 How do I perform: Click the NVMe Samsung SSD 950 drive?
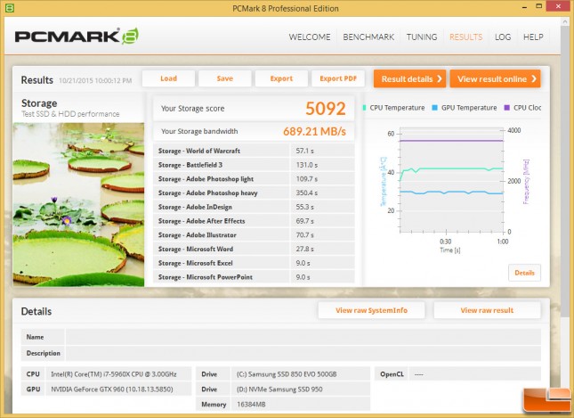point(279,389)
